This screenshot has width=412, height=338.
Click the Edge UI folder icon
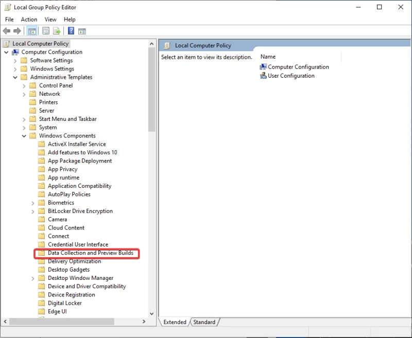pos(42,311)
